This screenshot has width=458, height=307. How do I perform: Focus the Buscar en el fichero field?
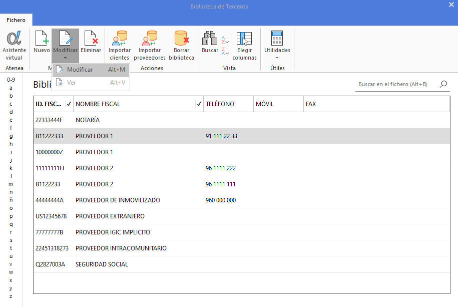click(x=396, y=84)
